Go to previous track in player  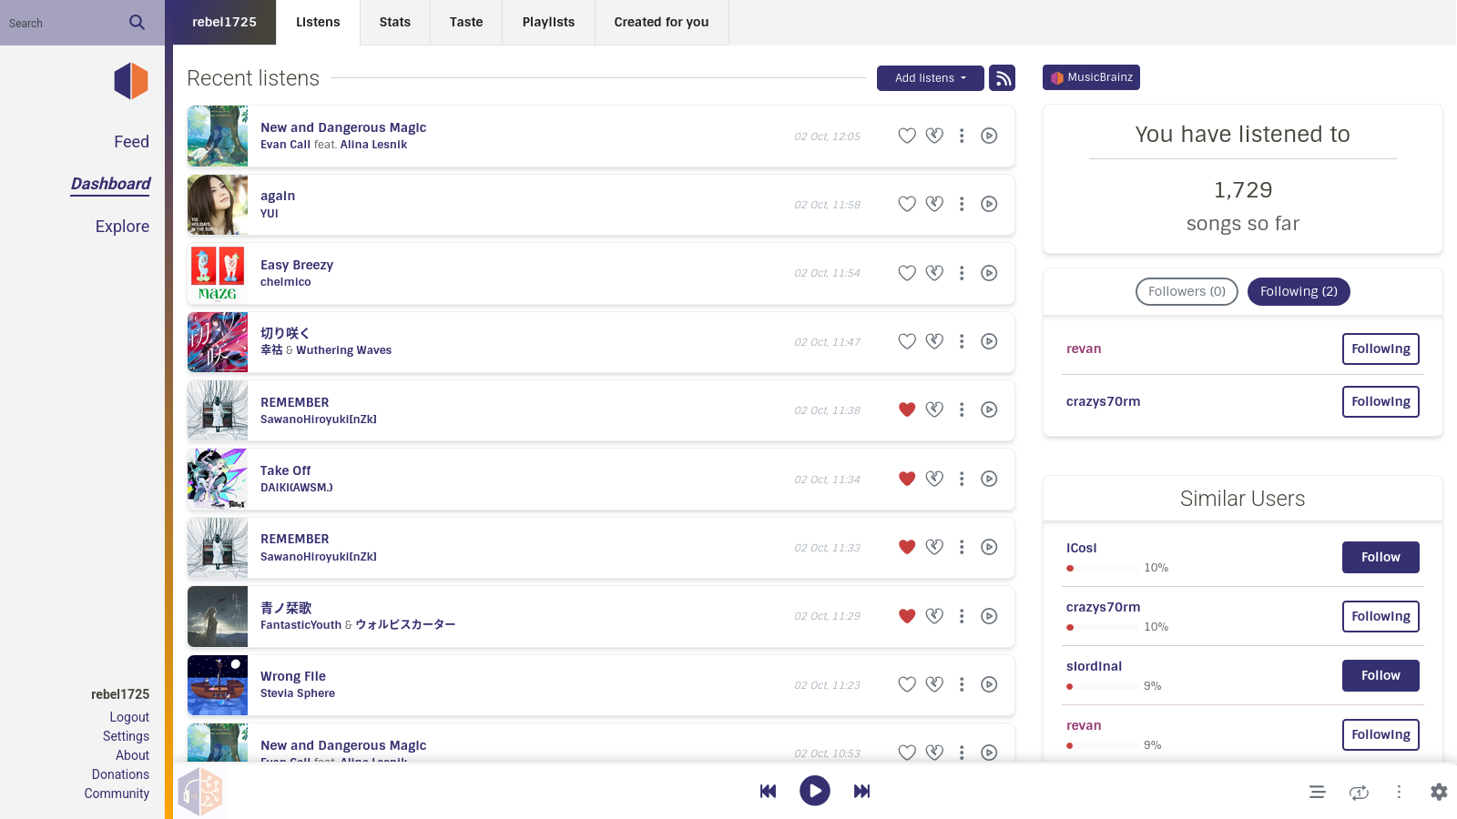[x=768, y=791]
